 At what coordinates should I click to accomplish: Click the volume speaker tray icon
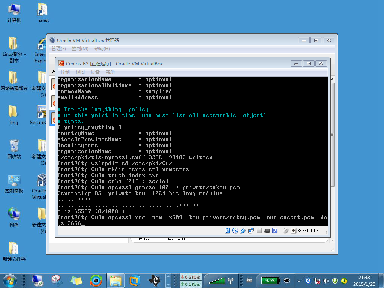[x=326, y=281]
